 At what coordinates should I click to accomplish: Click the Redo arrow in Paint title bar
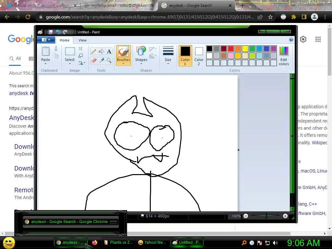(x=65, y=32)
